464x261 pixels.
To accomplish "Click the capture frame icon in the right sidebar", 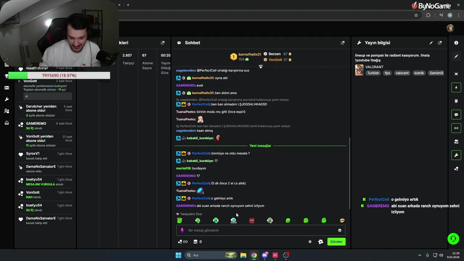I will 456,74.
